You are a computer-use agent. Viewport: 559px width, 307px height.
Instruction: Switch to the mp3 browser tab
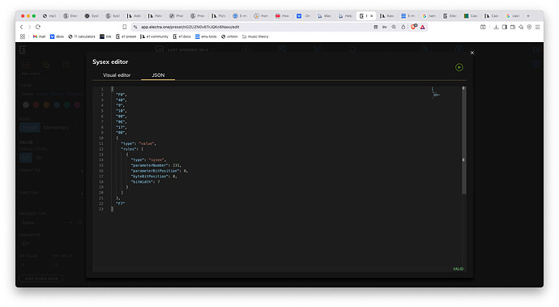point(49,16)
